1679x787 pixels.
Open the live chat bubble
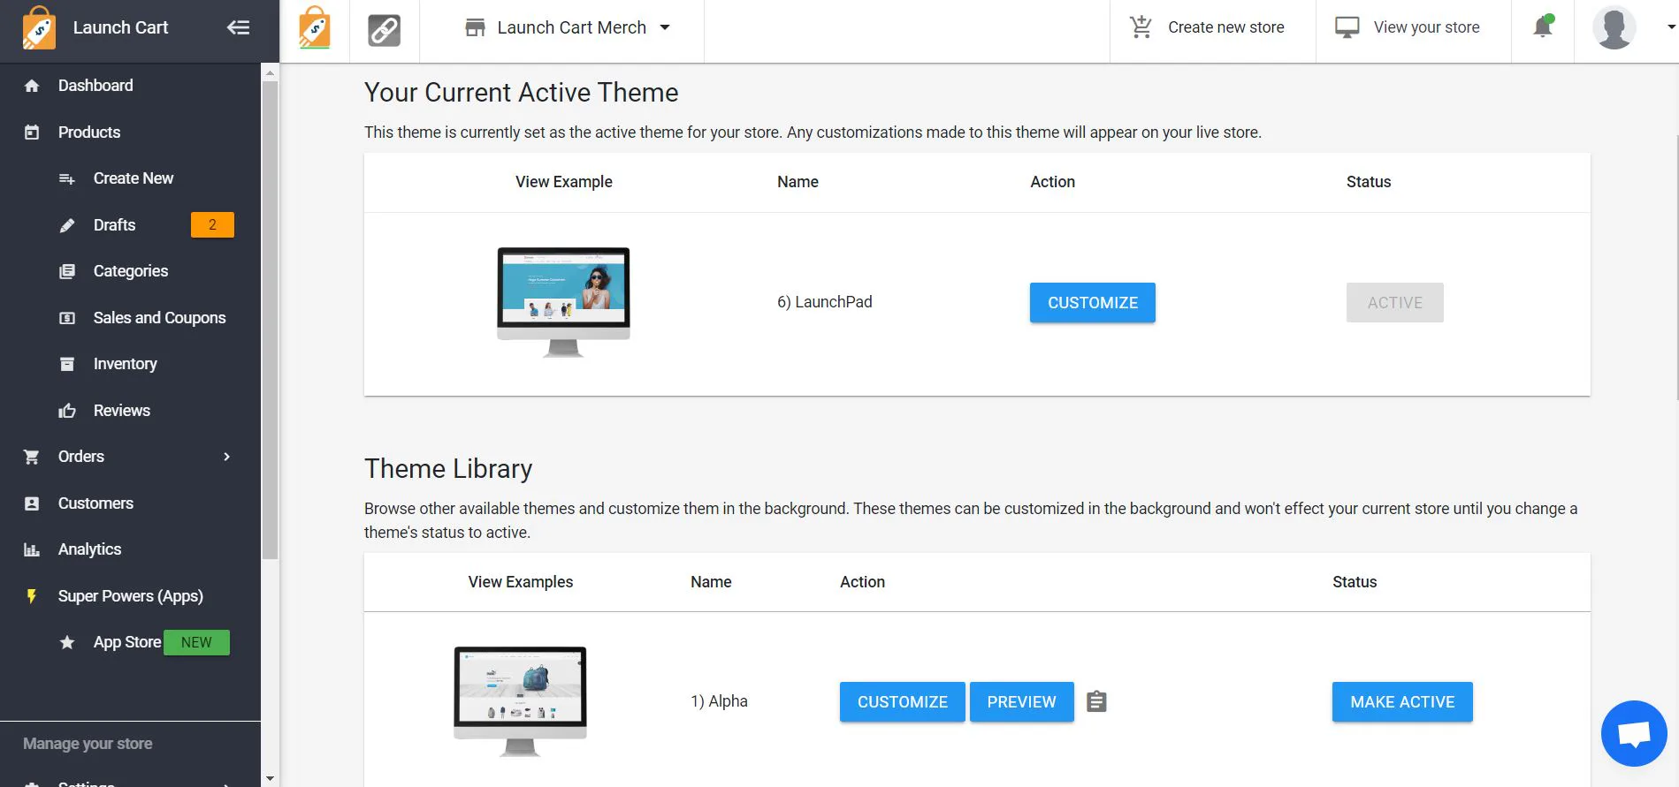1634,733
